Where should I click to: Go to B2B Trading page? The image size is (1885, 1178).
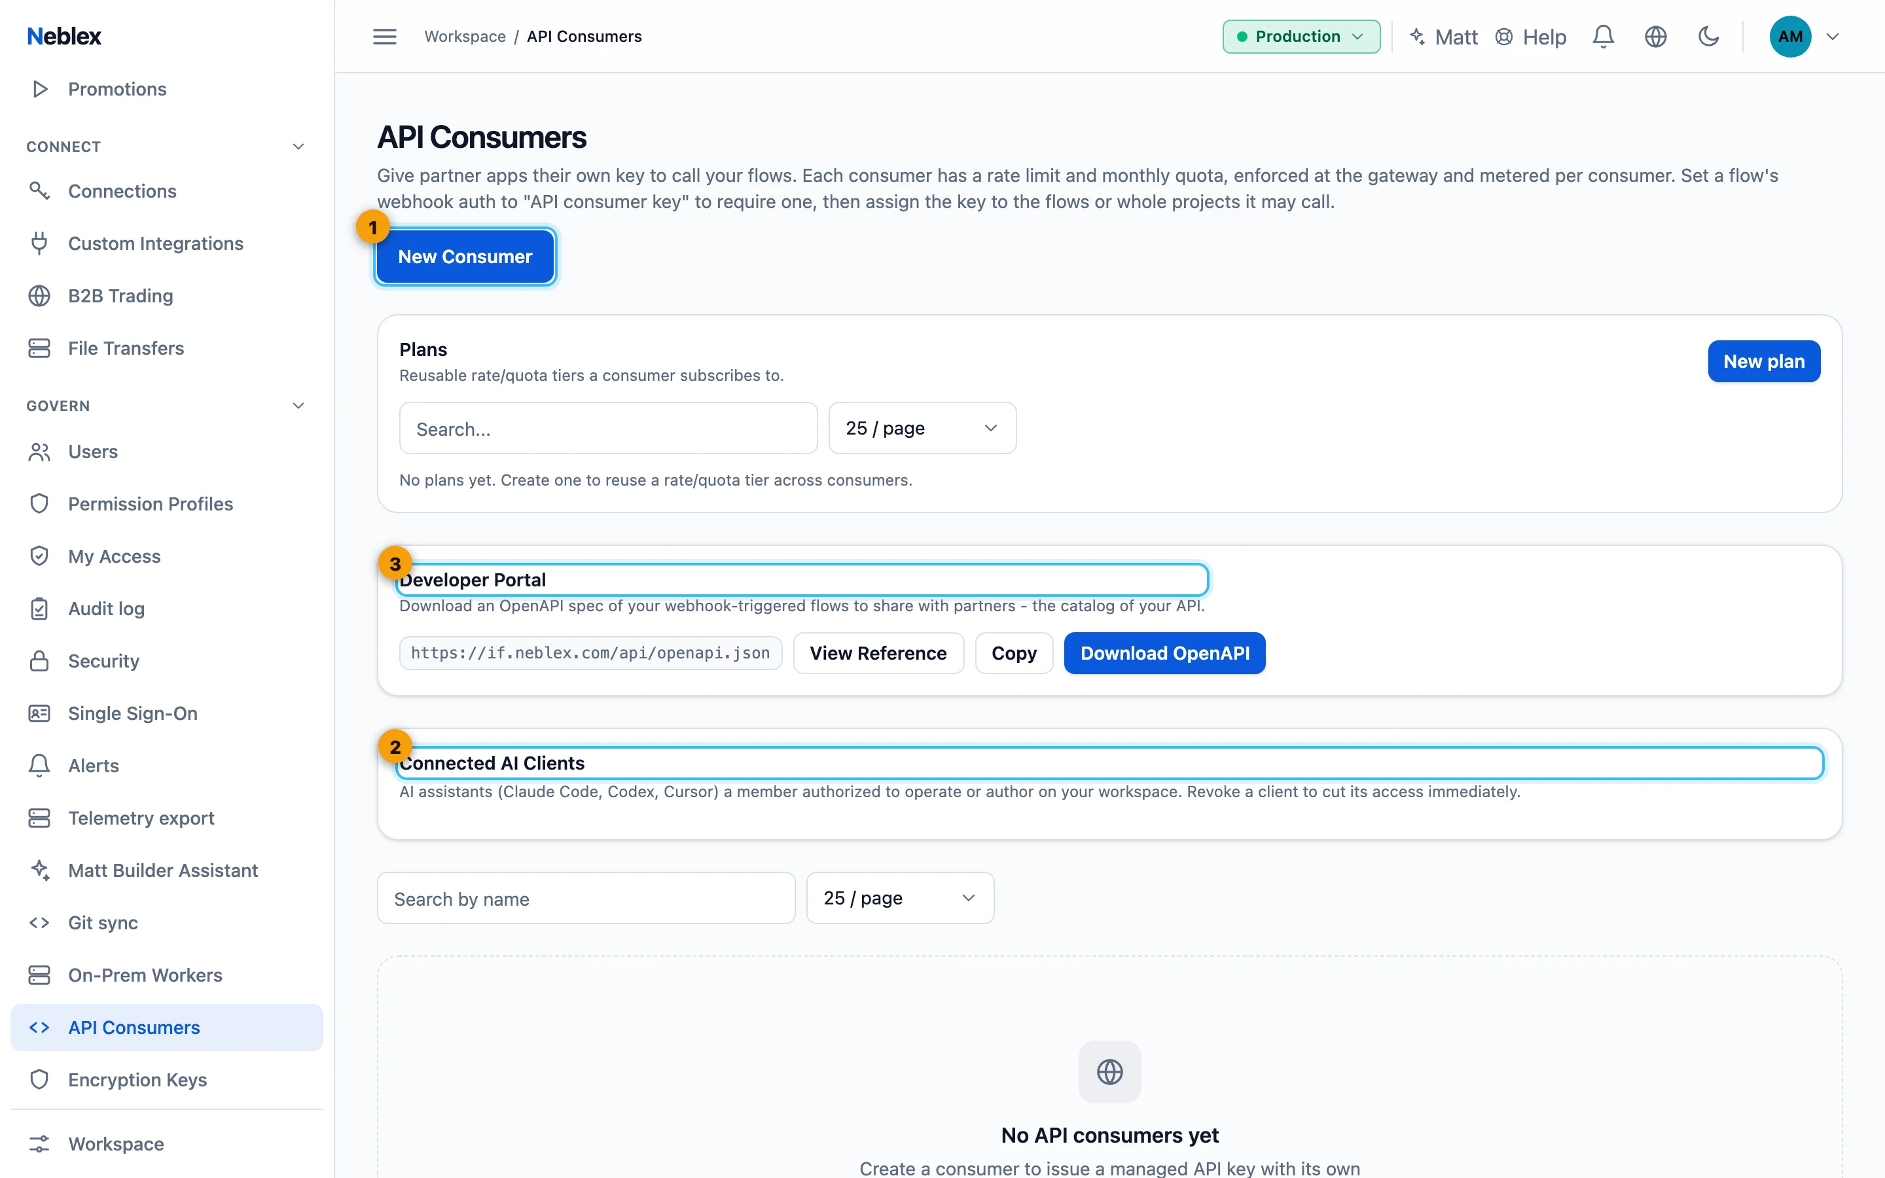click(x=167, y=295)
